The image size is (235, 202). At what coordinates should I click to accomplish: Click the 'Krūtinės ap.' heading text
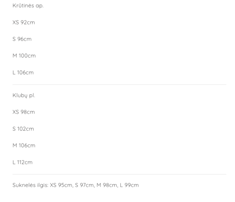28,6
